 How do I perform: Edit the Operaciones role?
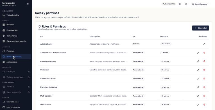tap(198, 104)
